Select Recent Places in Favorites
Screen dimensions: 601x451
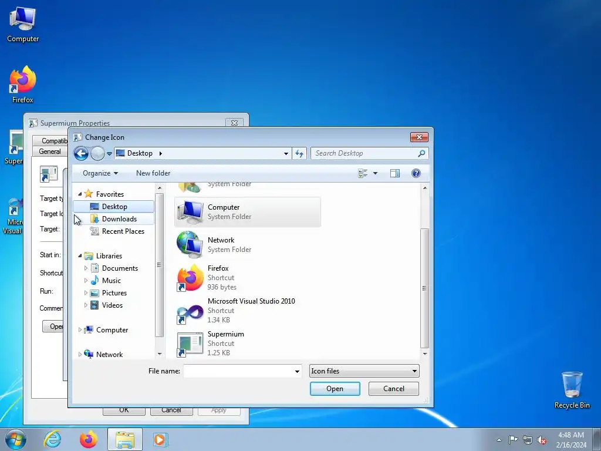click(x=117, y=231)
